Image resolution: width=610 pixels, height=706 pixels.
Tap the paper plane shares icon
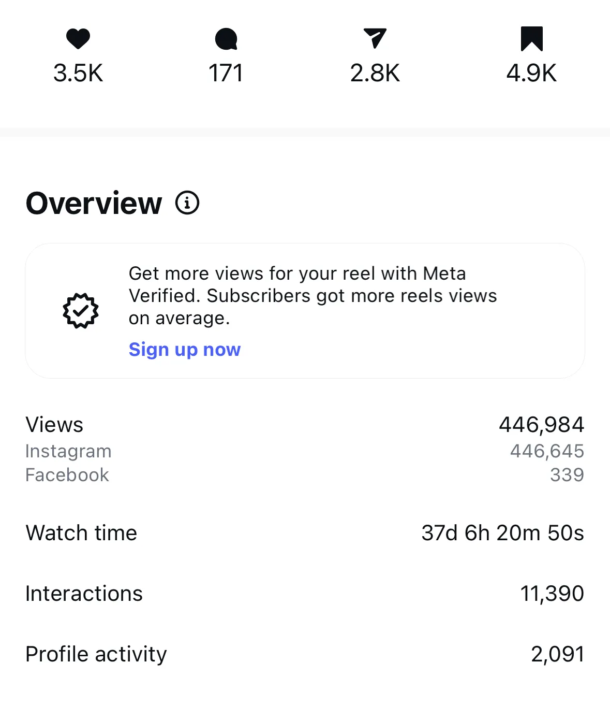[x=375, y=38]
